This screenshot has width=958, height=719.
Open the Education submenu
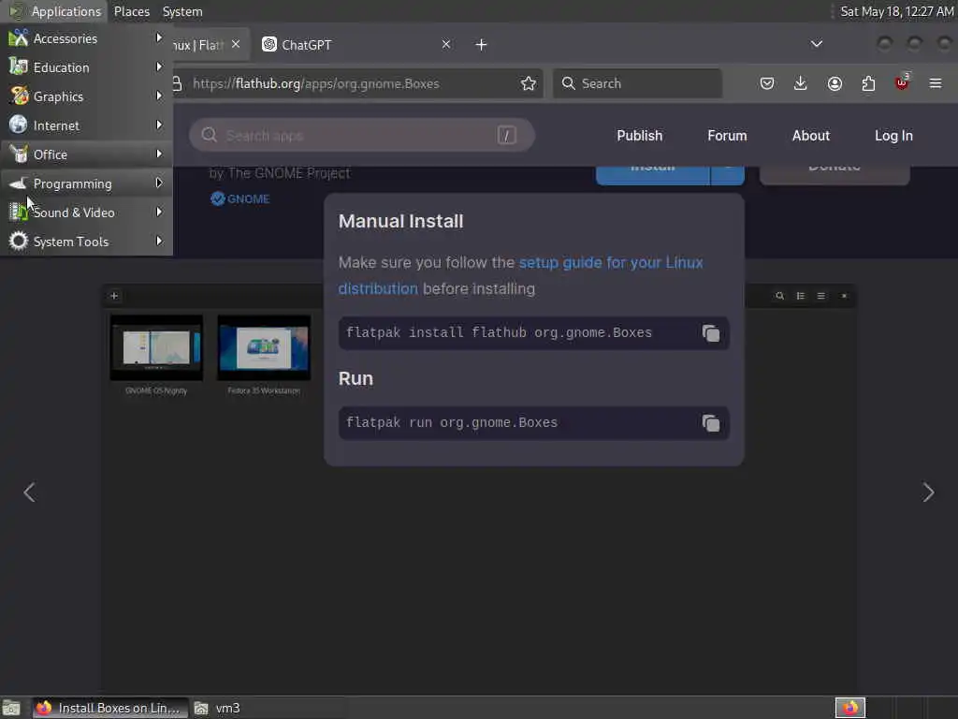(x=86, y=67)
